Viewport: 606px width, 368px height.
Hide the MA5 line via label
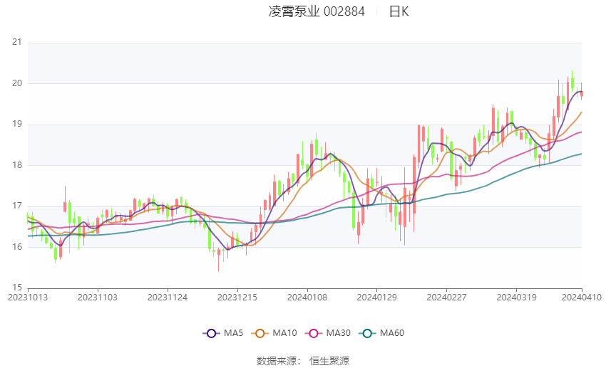coord(233,333)
